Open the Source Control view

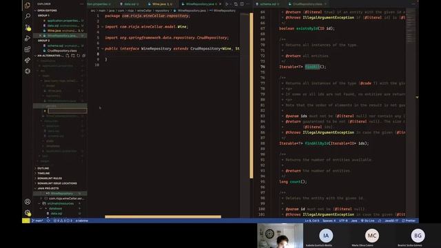pyautogui.click(x=28, y=28)
